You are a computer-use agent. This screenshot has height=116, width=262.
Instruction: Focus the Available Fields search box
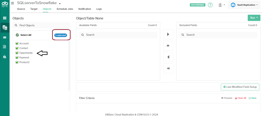(x=118, y=35)
